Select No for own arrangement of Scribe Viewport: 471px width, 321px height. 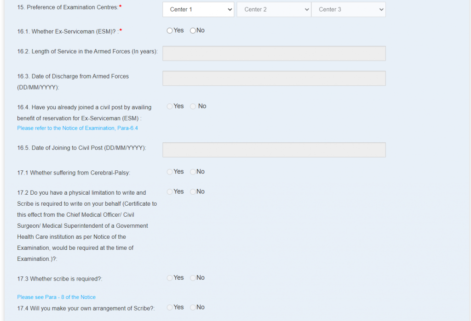click(x=193, y=307)
